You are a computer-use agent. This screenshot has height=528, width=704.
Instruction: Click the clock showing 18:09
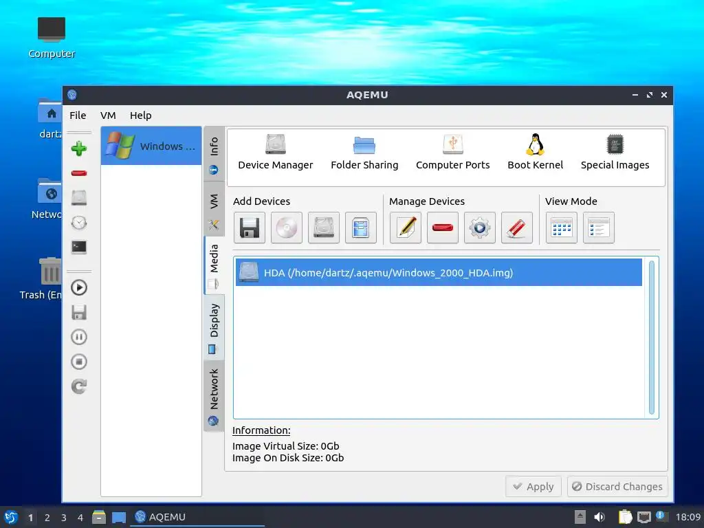pyautogui.click(x=687, y=517)
